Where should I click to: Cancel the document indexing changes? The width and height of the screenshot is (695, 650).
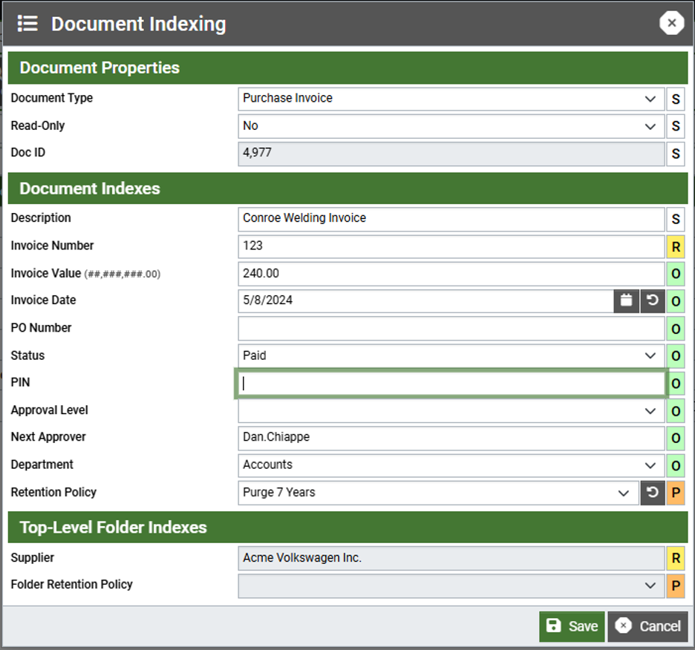point(647,626)
